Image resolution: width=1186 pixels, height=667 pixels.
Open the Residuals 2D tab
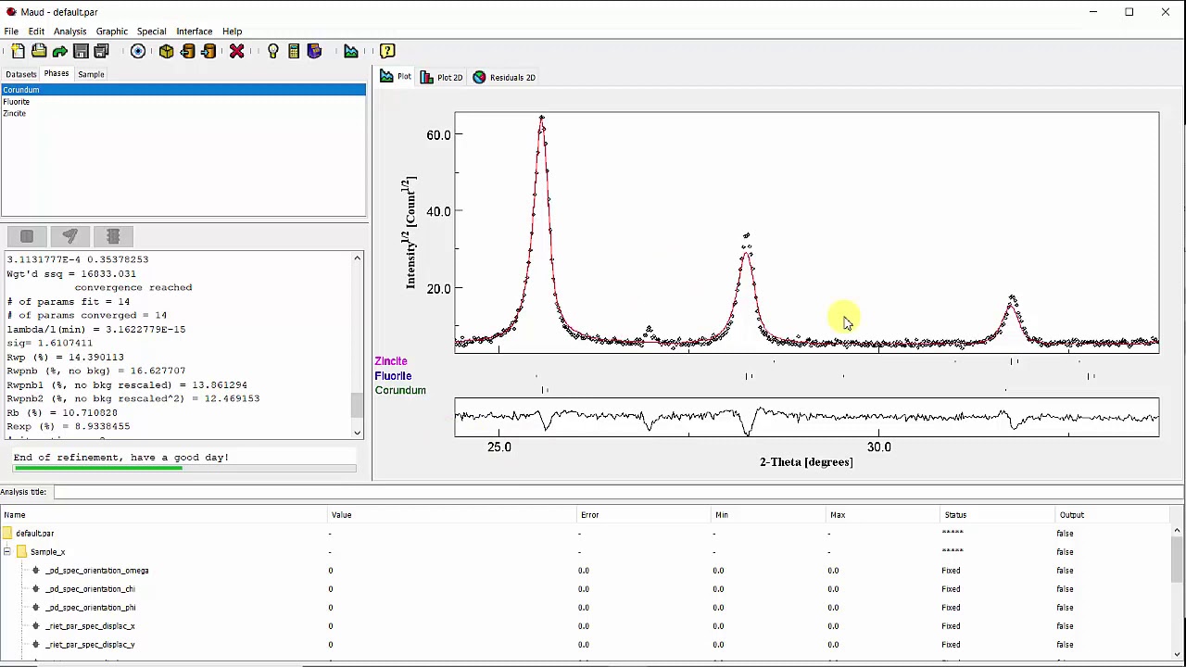504,78
